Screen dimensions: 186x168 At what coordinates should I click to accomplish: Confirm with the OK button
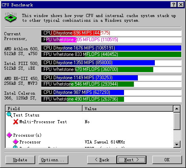167,160
